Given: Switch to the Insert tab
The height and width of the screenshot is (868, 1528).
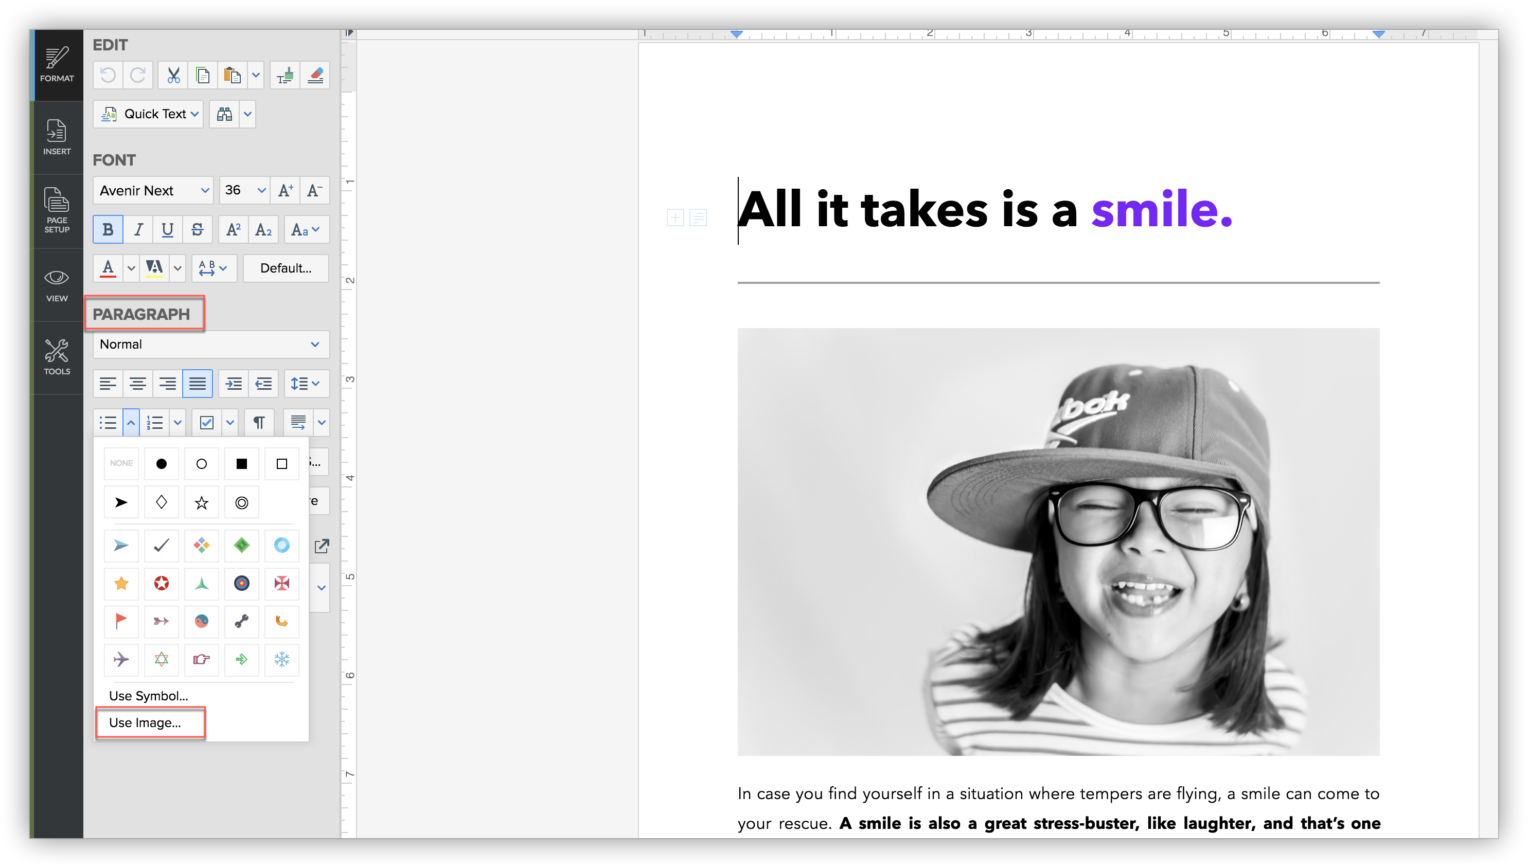Looking at the screenshot, I should tap(57, 137).
